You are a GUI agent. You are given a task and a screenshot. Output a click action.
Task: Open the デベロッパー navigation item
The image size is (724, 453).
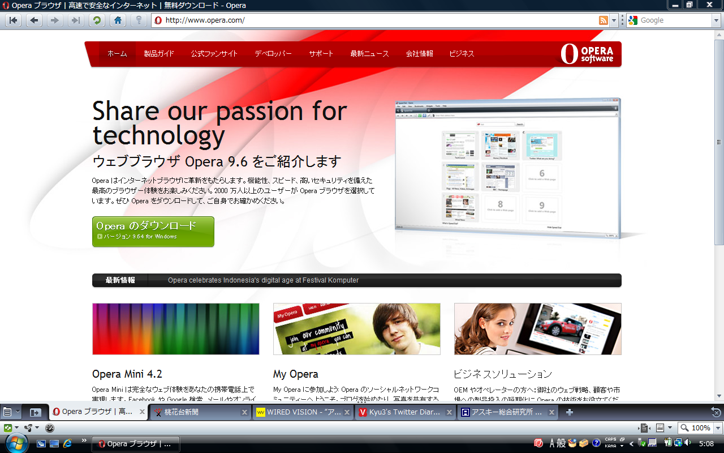point(273,54)
